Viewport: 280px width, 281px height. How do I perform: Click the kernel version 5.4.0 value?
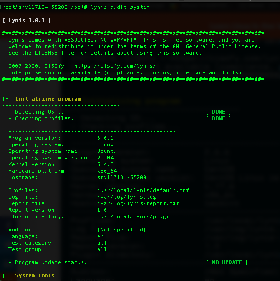105,164
